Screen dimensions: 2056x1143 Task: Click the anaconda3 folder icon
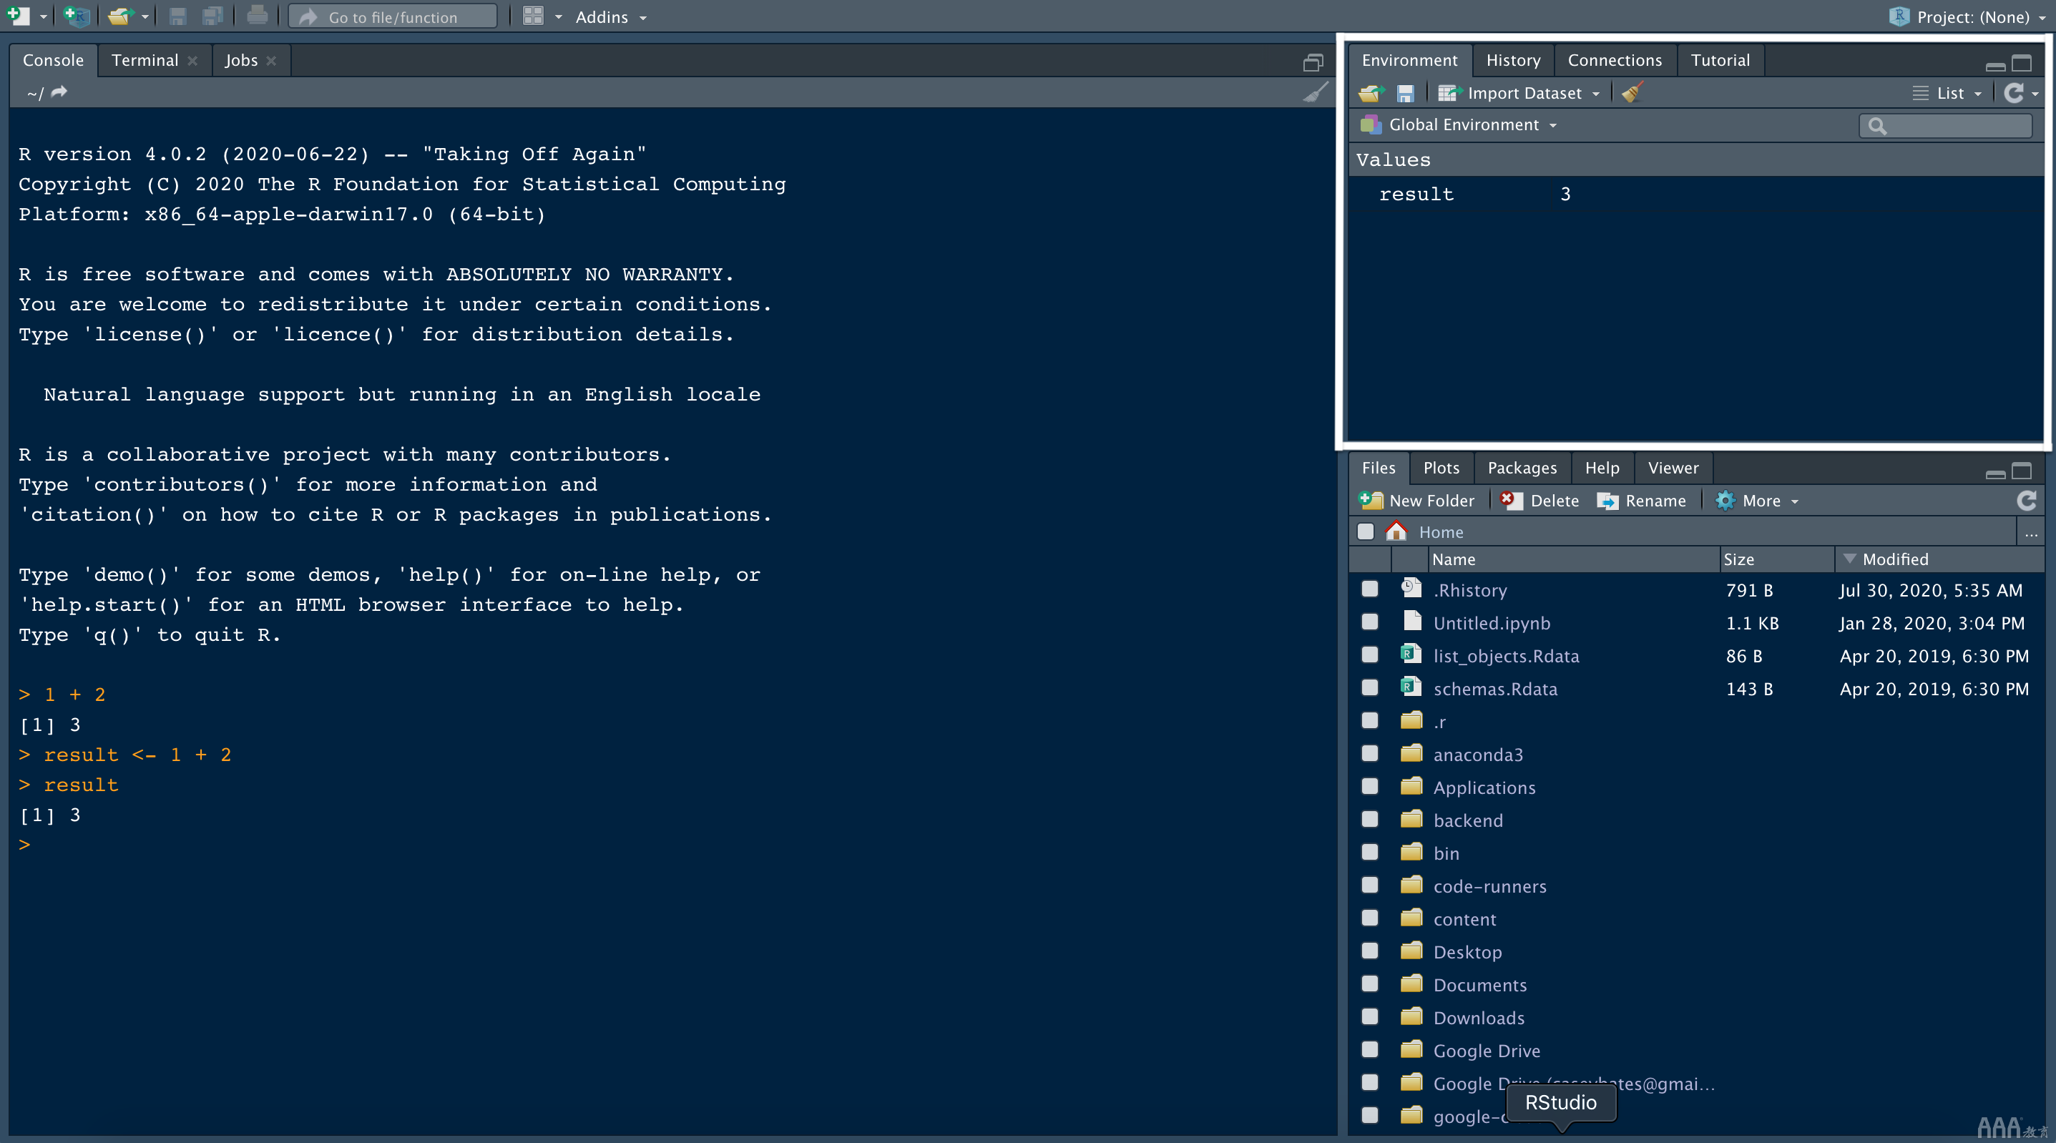tap(1411, 753)
